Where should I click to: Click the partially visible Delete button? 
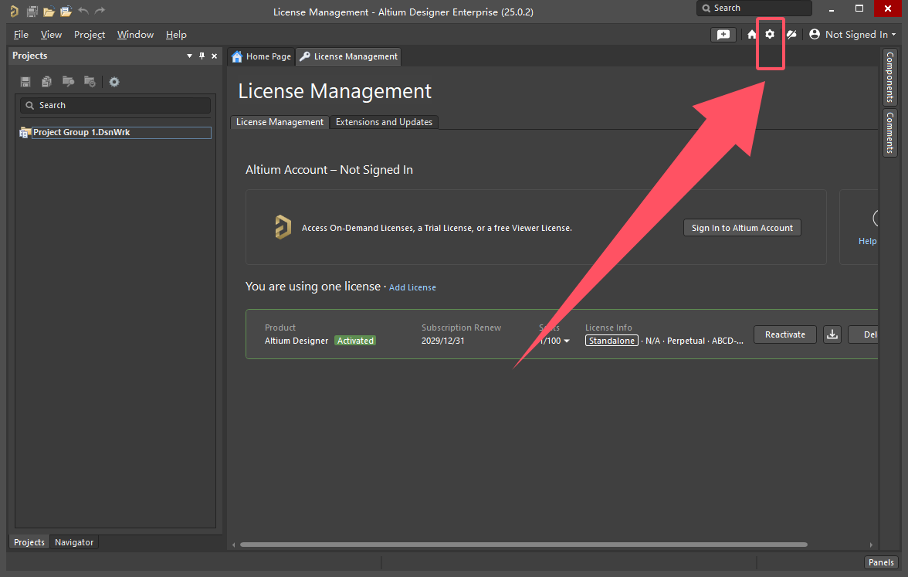pyautogui.click(x=864, y=334)
